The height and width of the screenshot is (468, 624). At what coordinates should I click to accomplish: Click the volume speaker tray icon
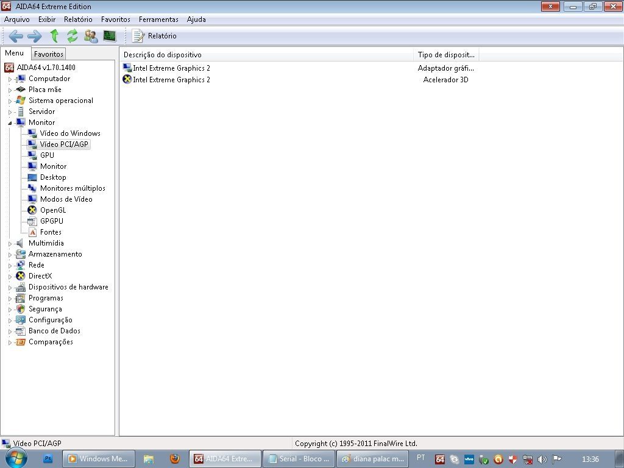tap(542, 459)
